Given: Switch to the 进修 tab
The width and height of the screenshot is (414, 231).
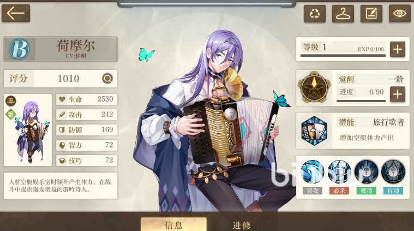Looking at the screenshot, I should [241, 225].
